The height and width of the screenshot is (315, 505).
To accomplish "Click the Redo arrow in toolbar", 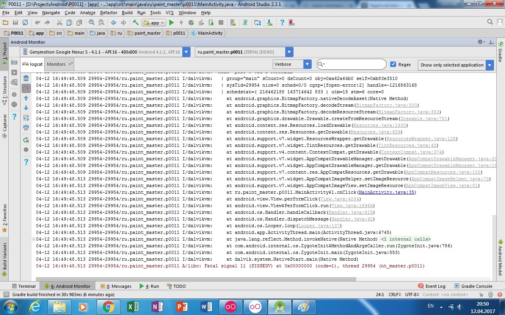I will coord(47,23).
